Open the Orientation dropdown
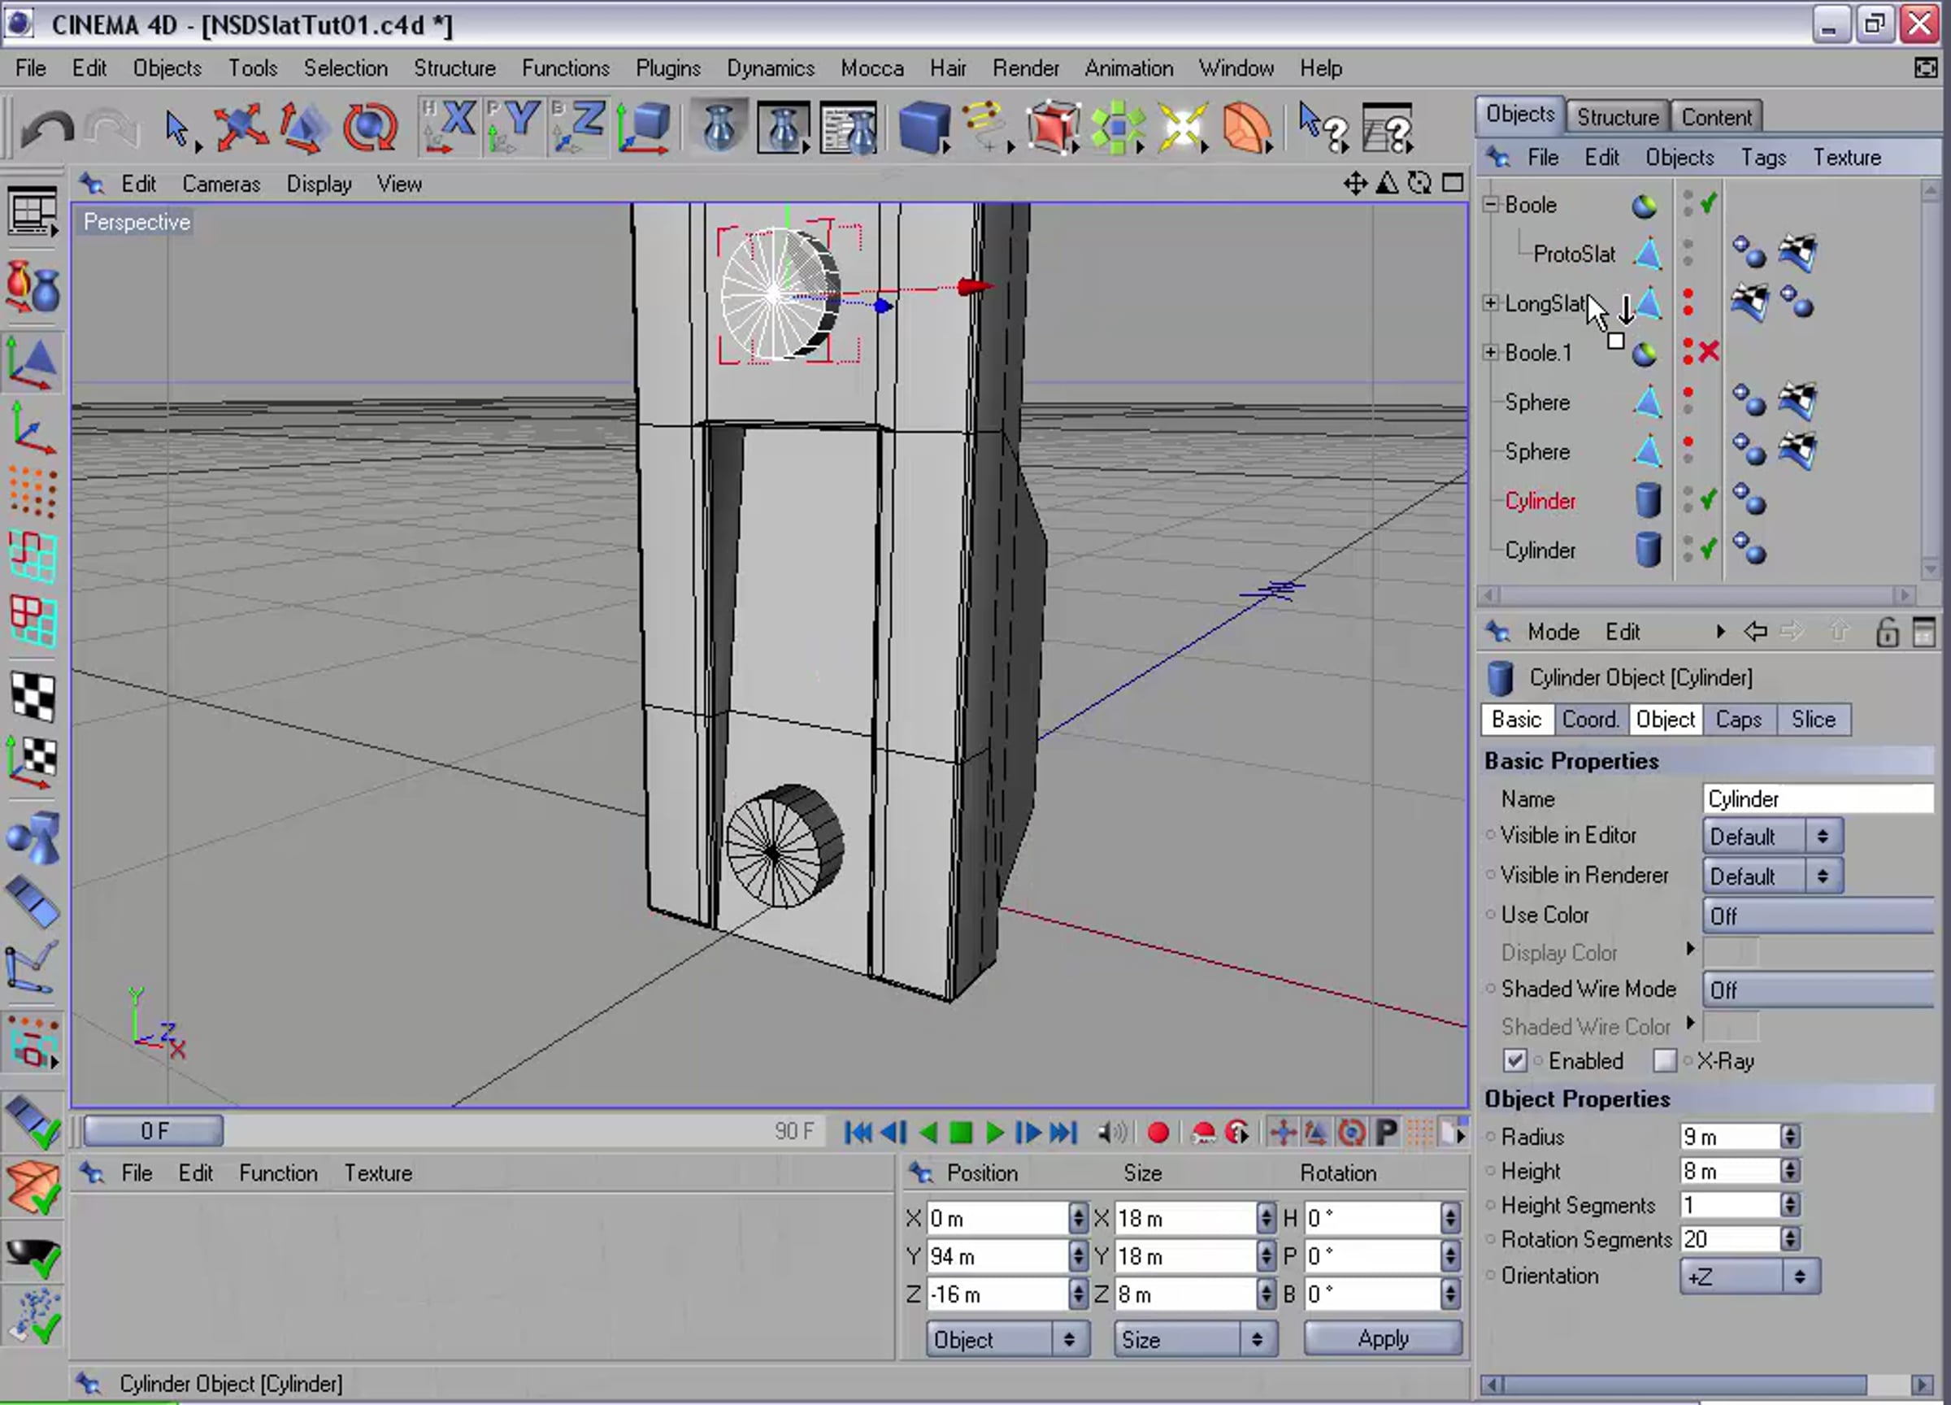Image resolution: width=1951 pixels, height=1405 pixels. 1748,1276
